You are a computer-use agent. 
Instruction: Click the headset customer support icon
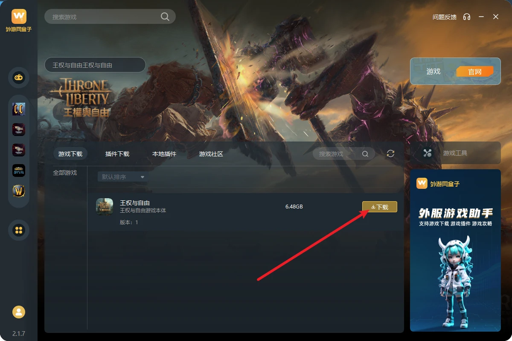467,17
